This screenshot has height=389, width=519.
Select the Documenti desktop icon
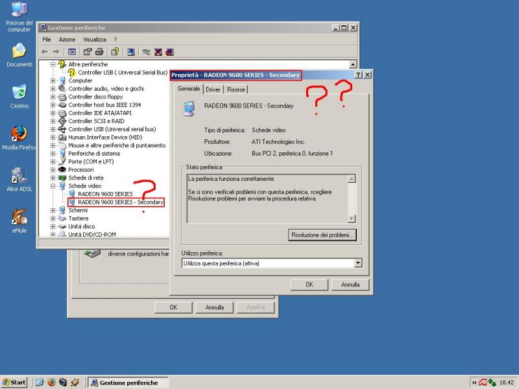click(19, 55)
